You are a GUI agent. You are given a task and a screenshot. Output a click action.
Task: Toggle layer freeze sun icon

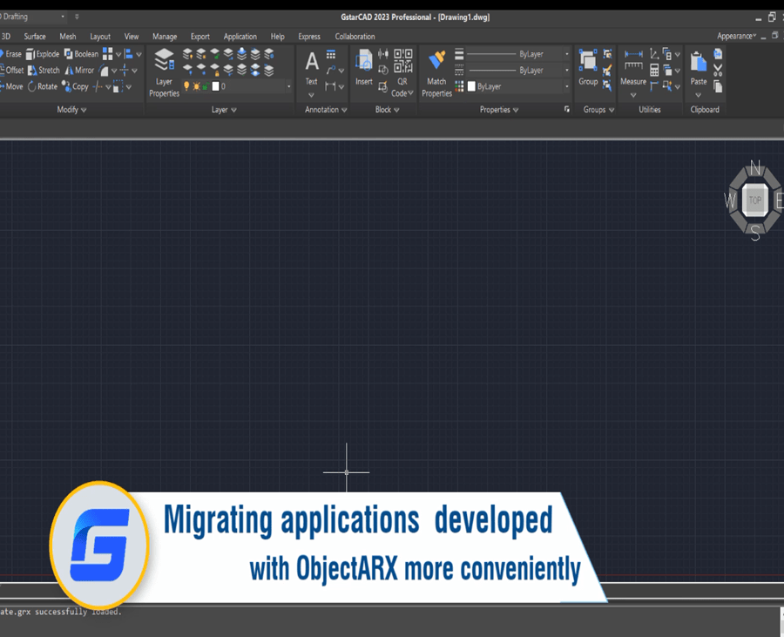[x=195, y=86]
